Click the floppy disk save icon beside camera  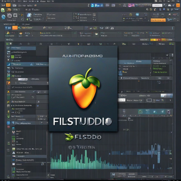coord(15,16)
